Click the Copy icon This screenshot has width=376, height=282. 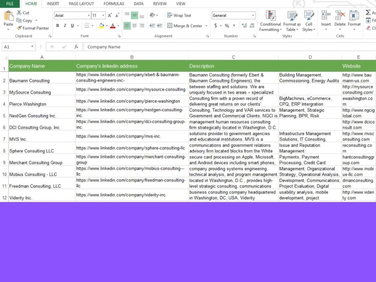click(x=19, y=20)
